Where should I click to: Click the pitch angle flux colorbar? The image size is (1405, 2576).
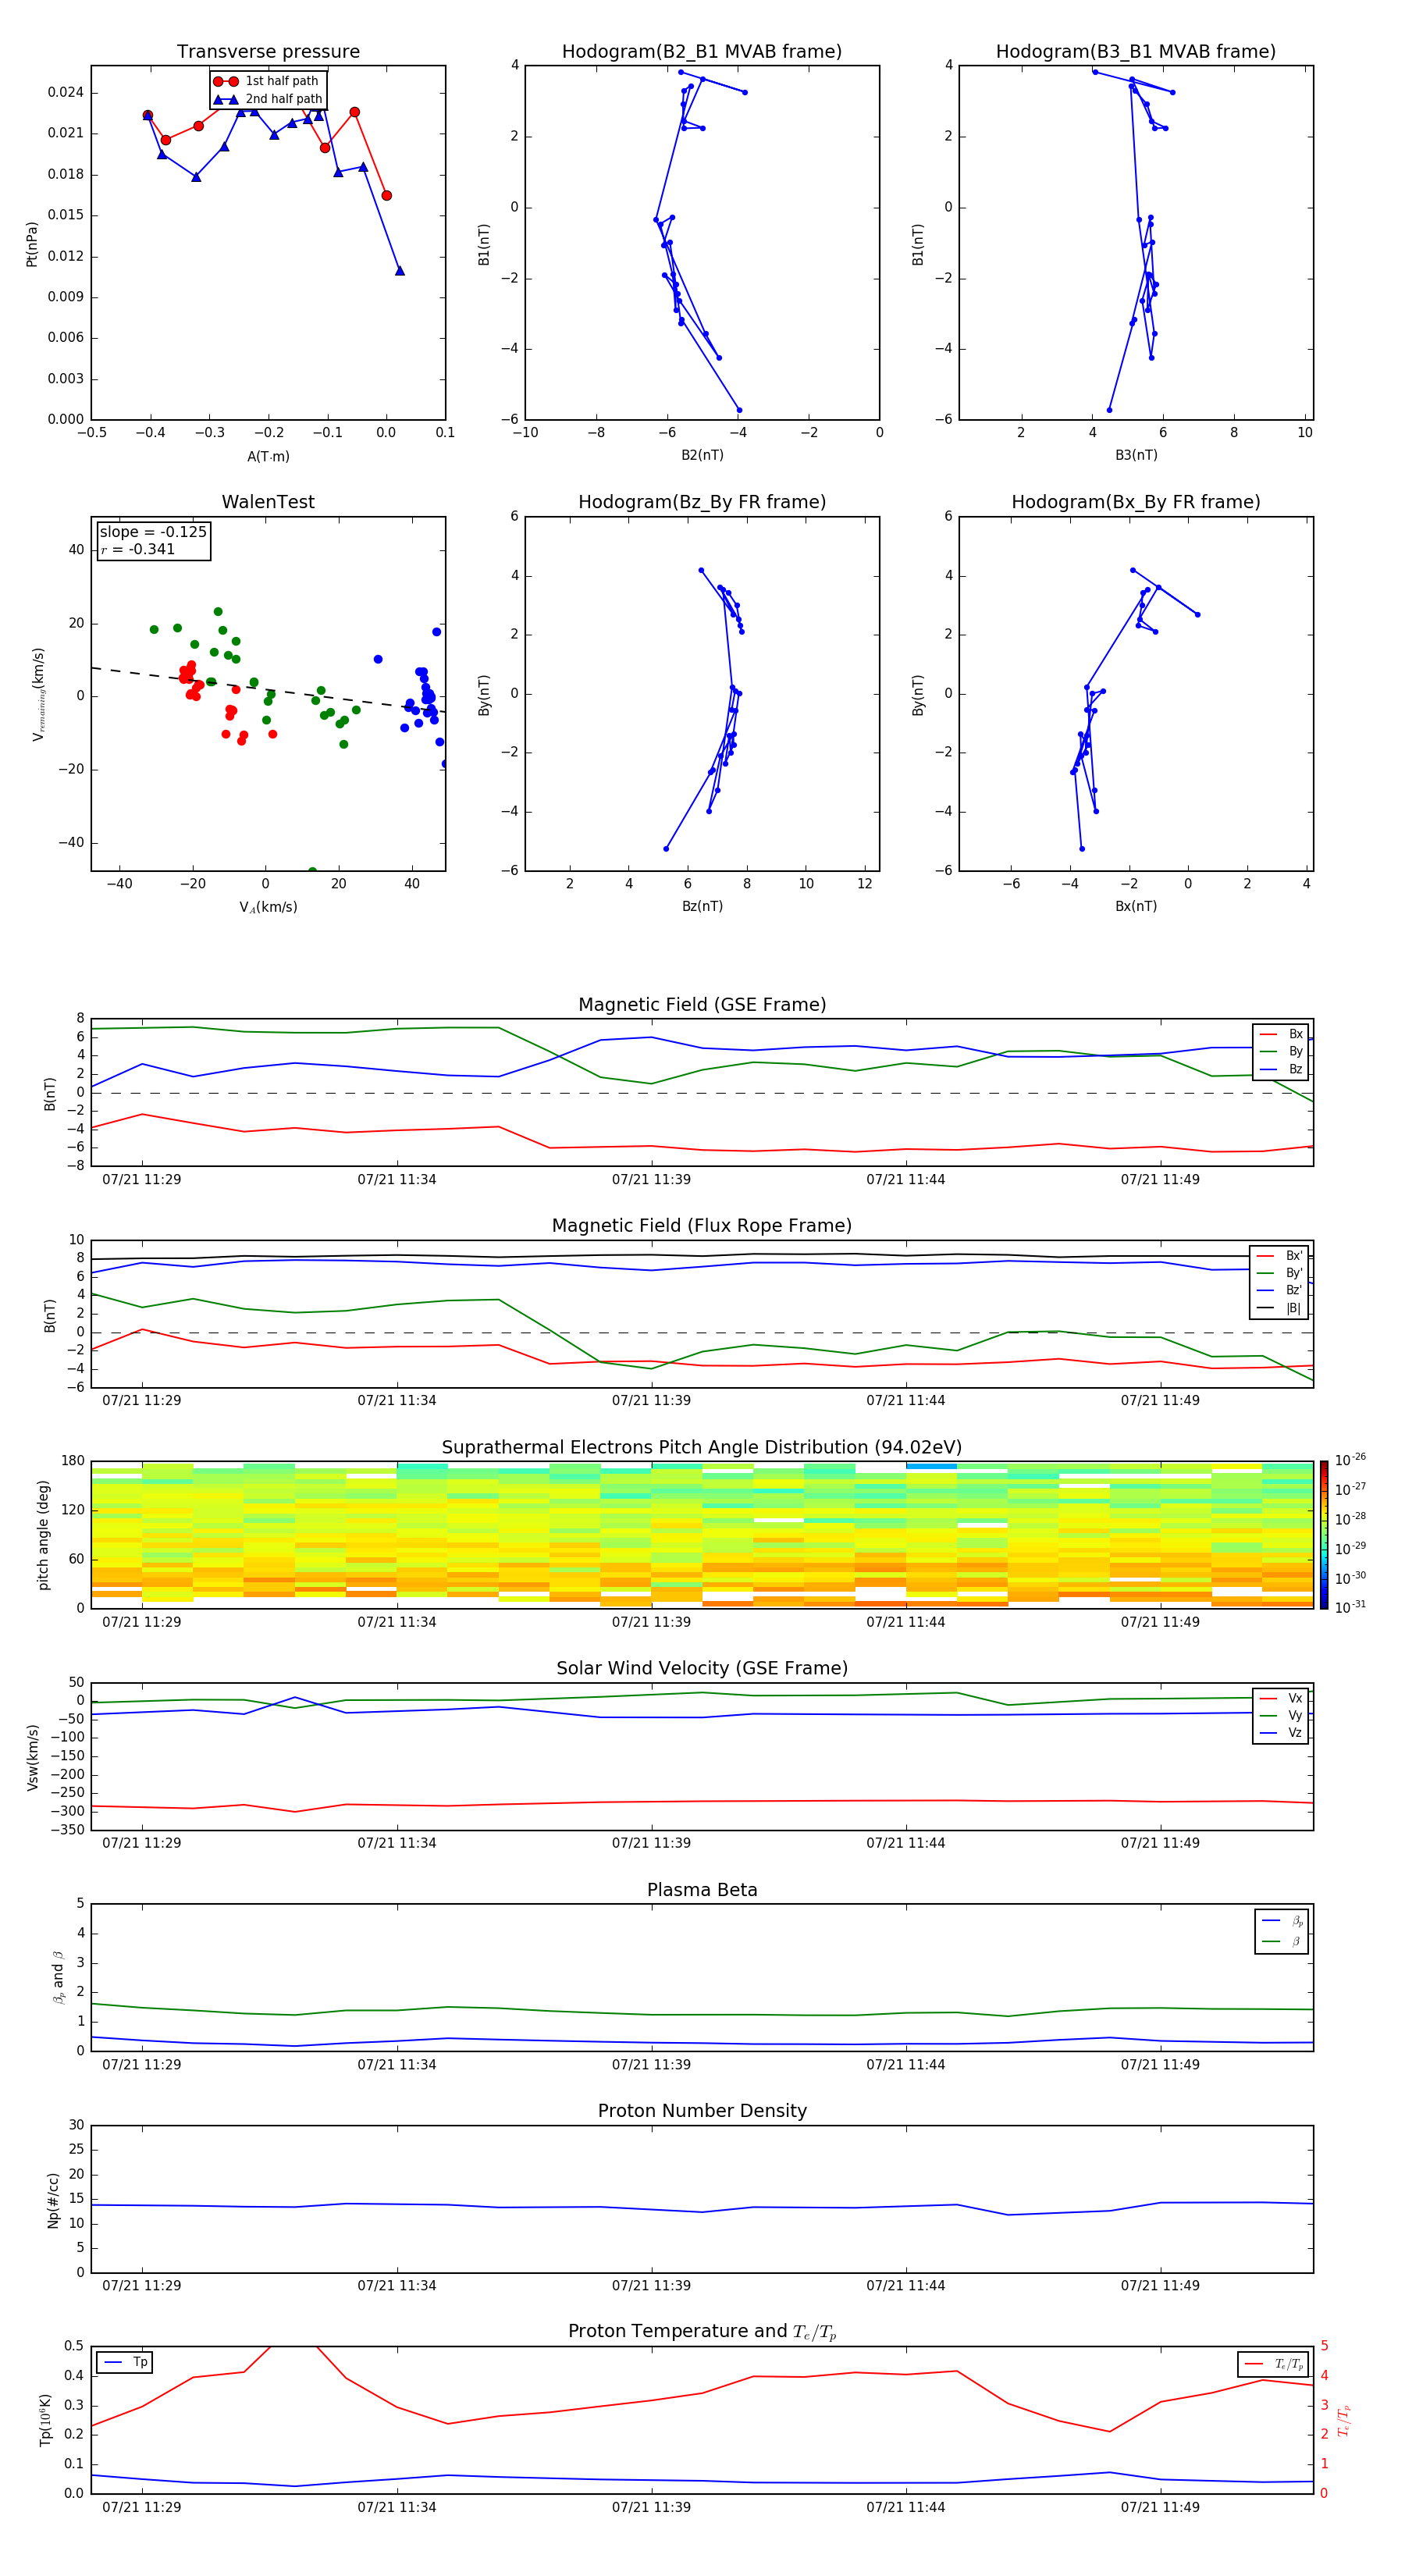[1324, 1535]
